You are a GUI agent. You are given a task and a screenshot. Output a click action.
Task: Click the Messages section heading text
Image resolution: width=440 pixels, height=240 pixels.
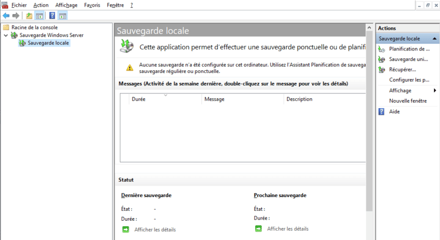[x=233, y=83]
